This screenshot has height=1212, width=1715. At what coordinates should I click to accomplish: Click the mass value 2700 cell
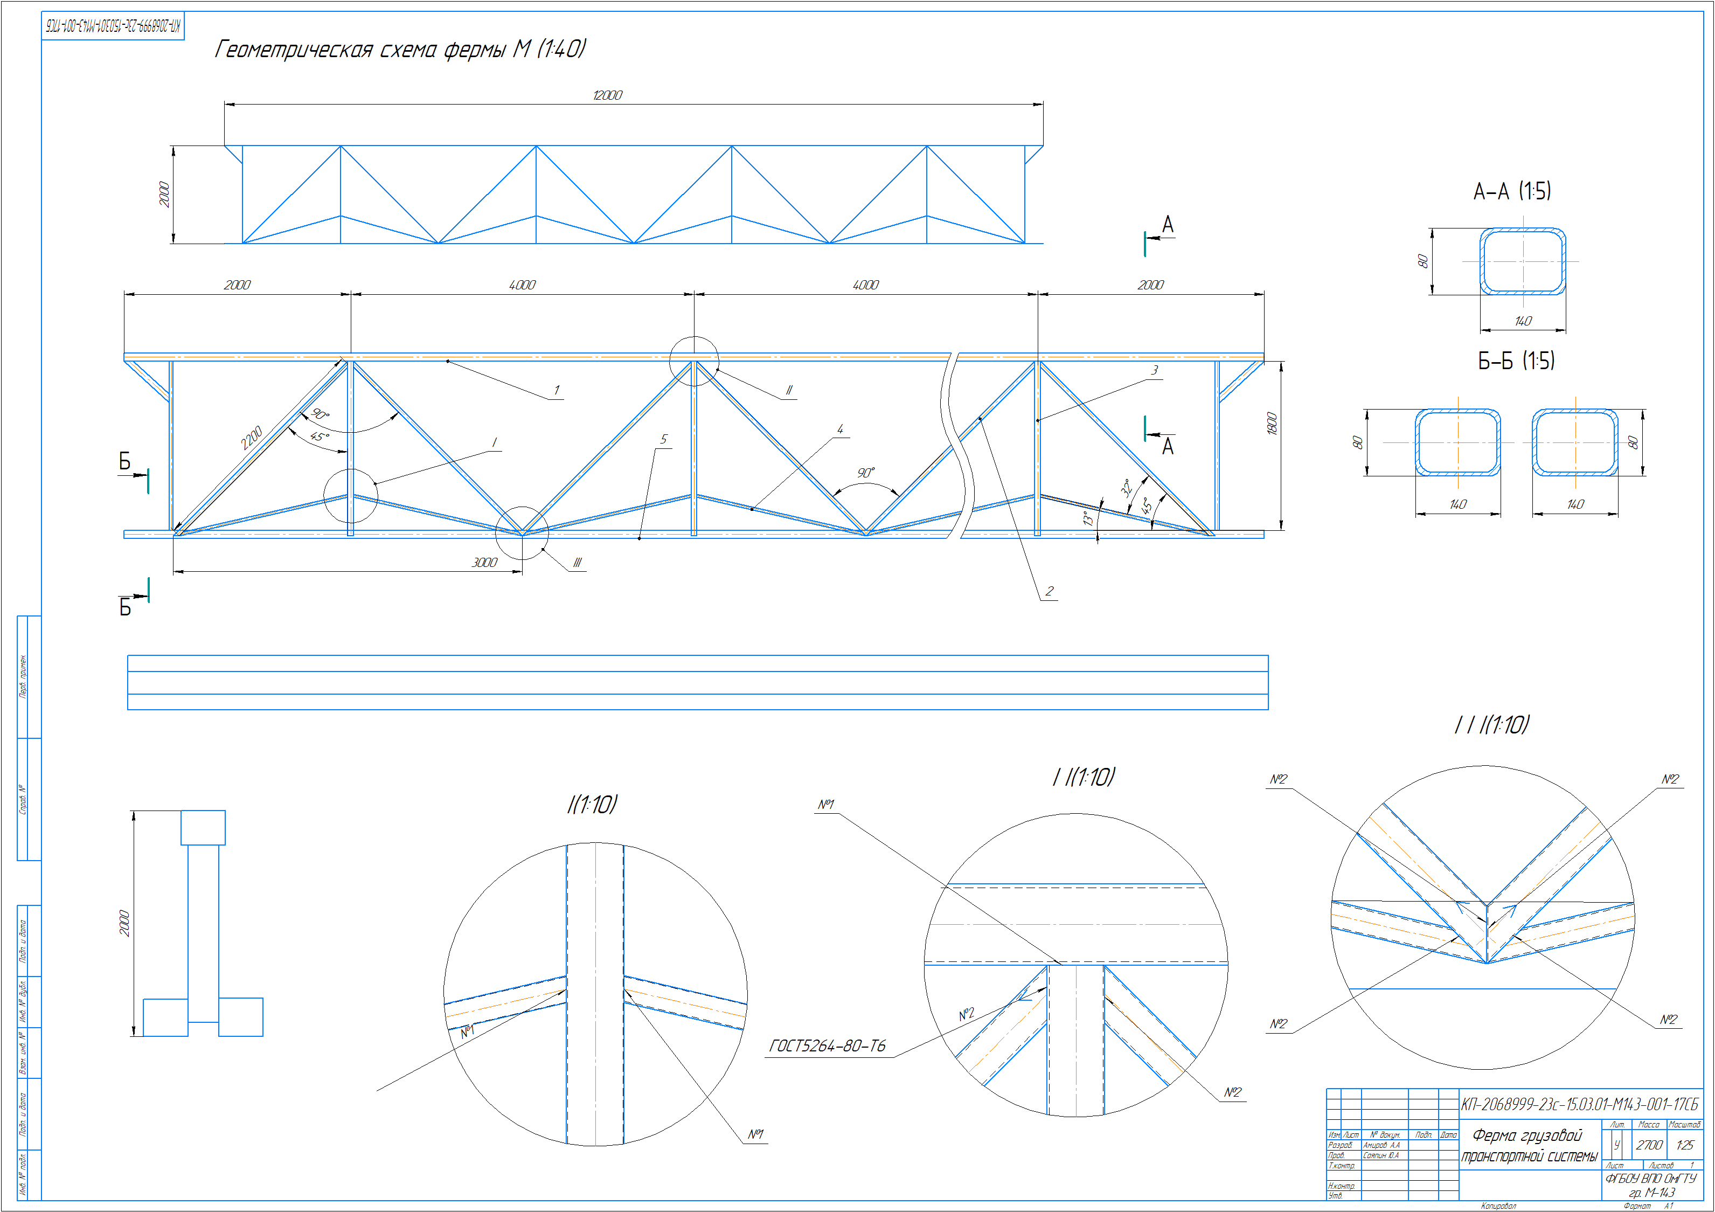coord(1649,1145)
